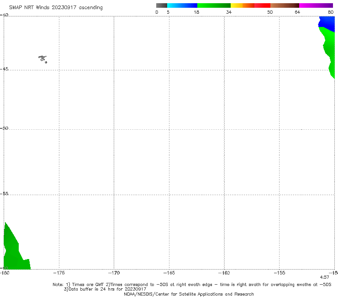Click the swath time stamp '4:57'
Screen dimensions: 338x297
click(324, 277)
